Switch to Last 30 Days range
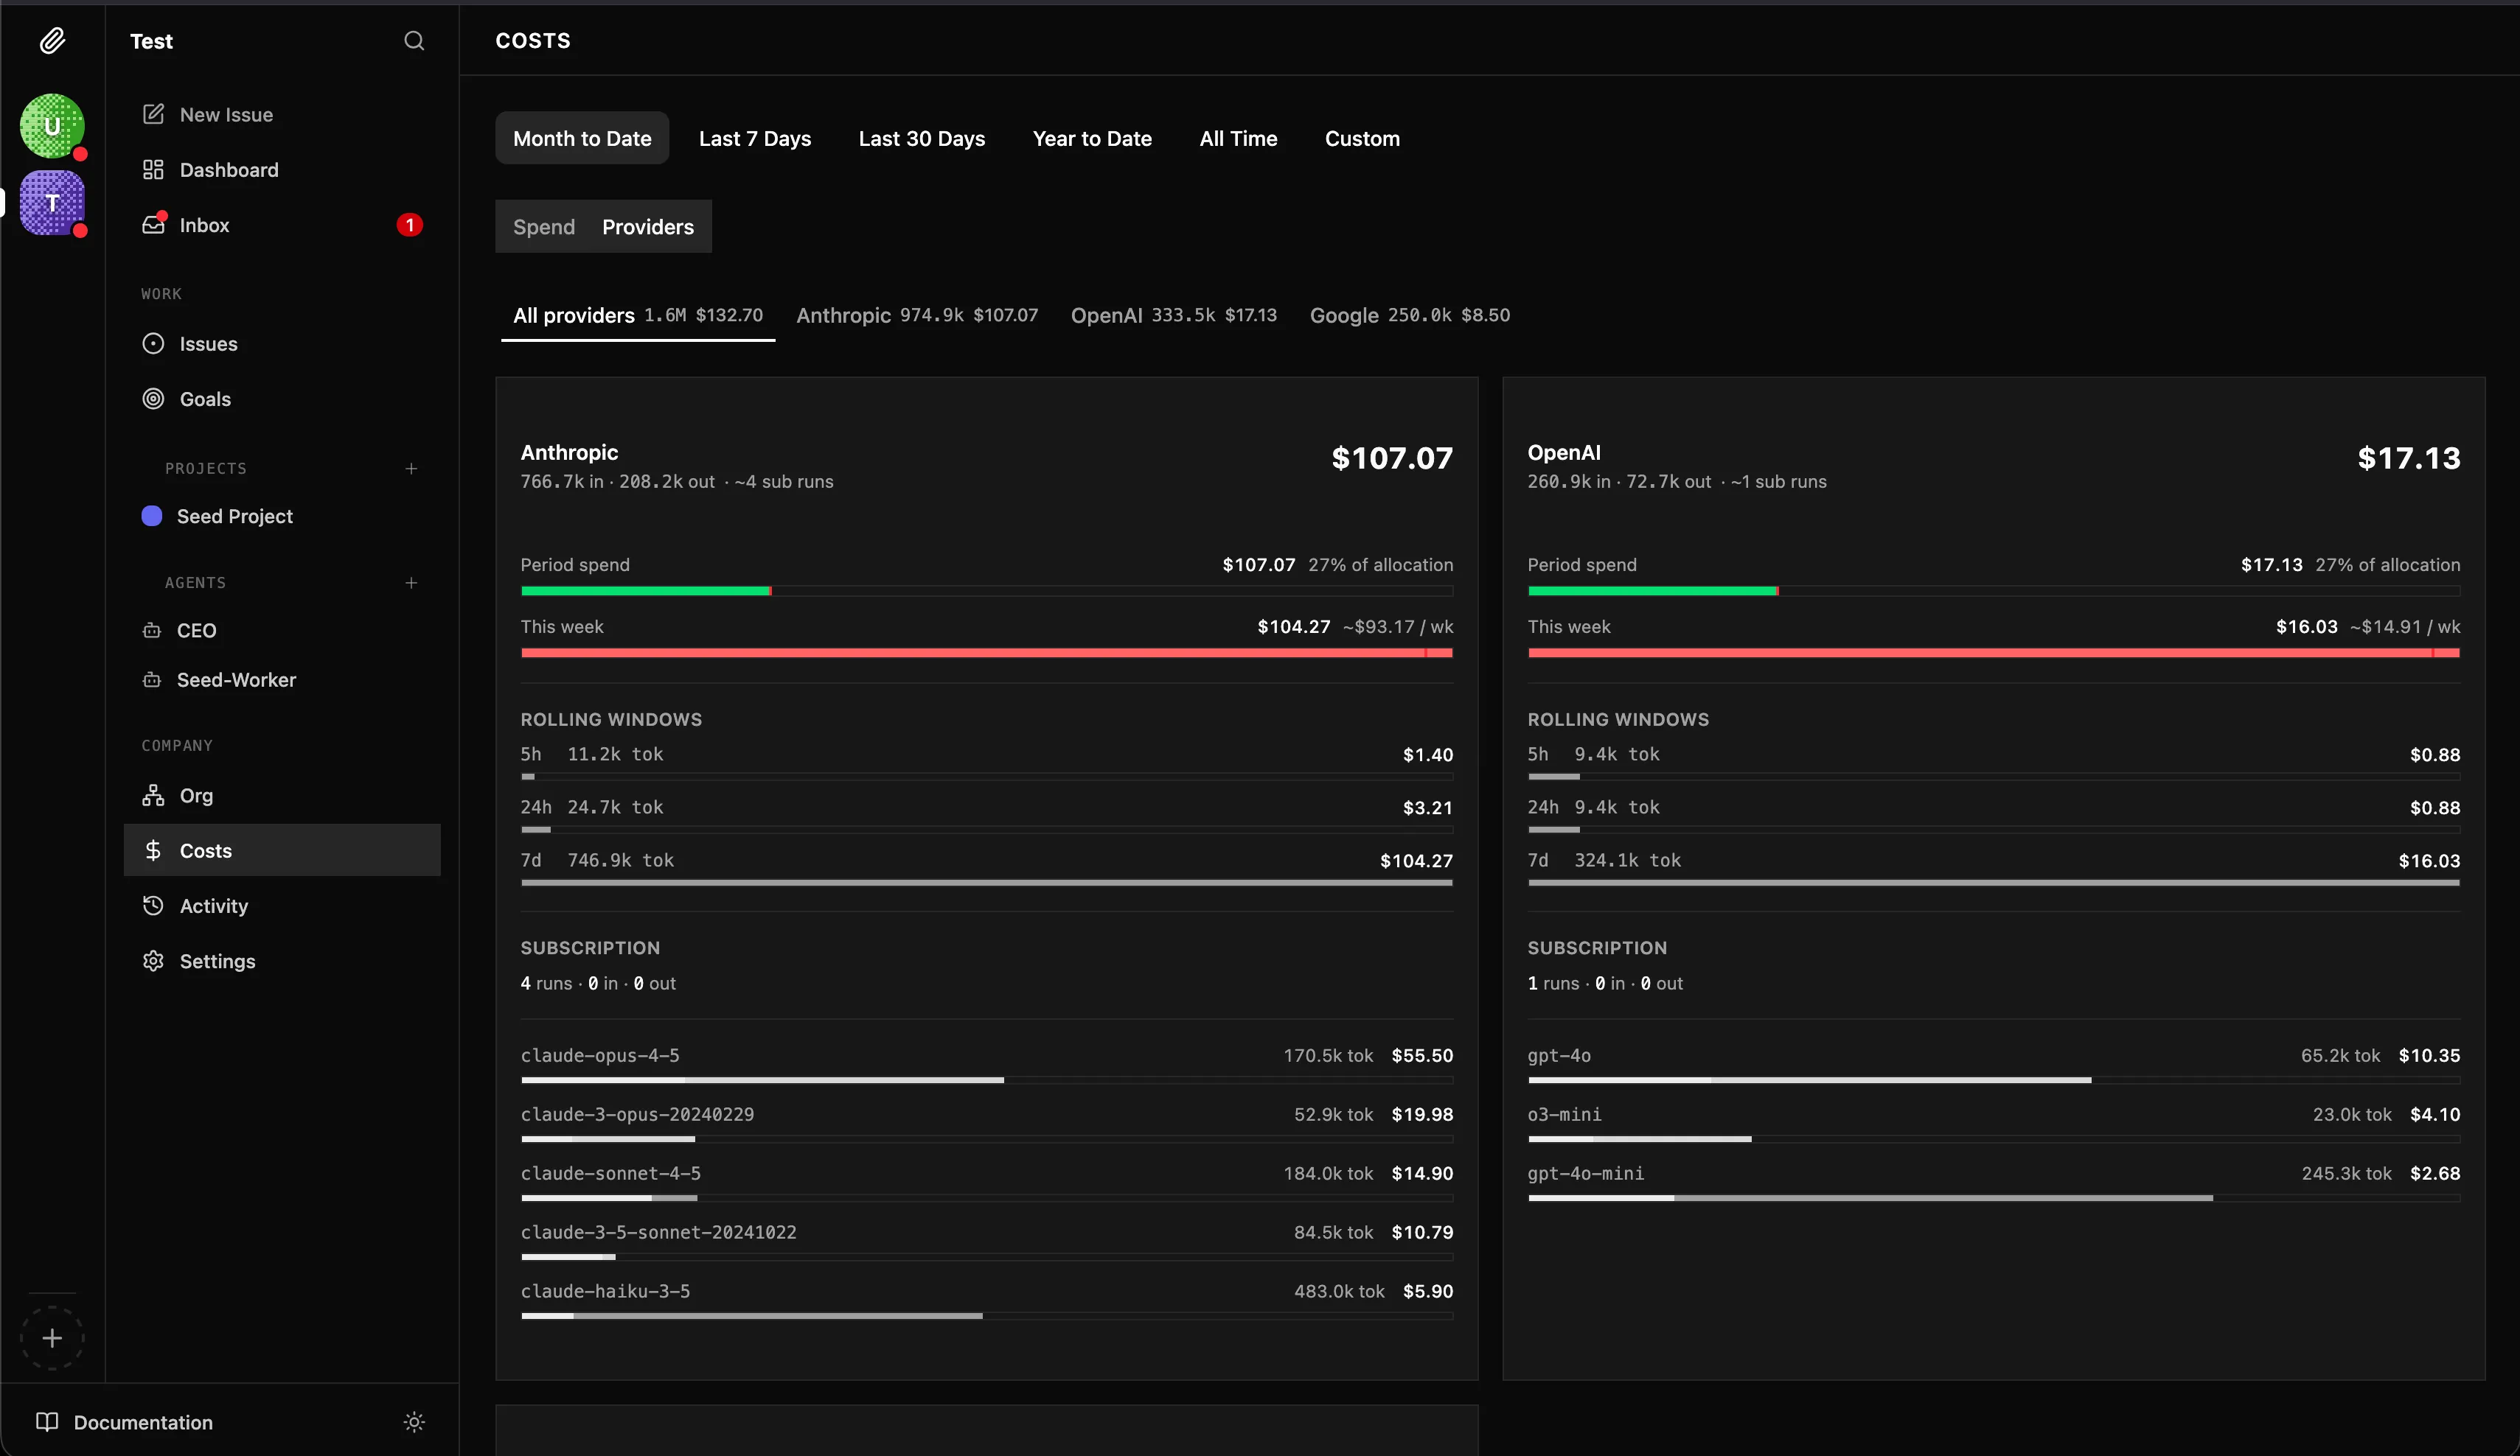 [x=922, y=138]
